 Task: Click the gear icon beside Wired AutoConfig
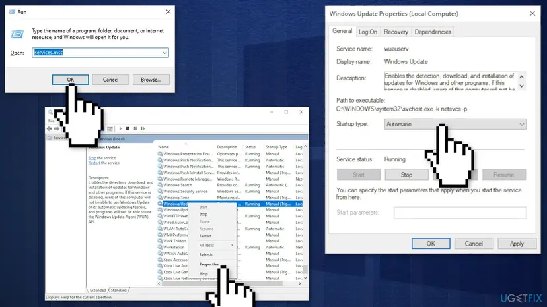pos(160,223)
